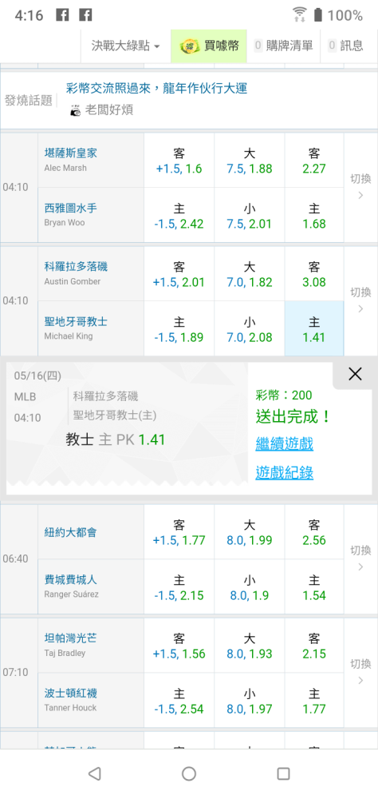Image resolution: width=378 pixels, height=799 pixels.
Task: Open the 彩幣交流照過來 hot topic link
Action: coord(156,88)
